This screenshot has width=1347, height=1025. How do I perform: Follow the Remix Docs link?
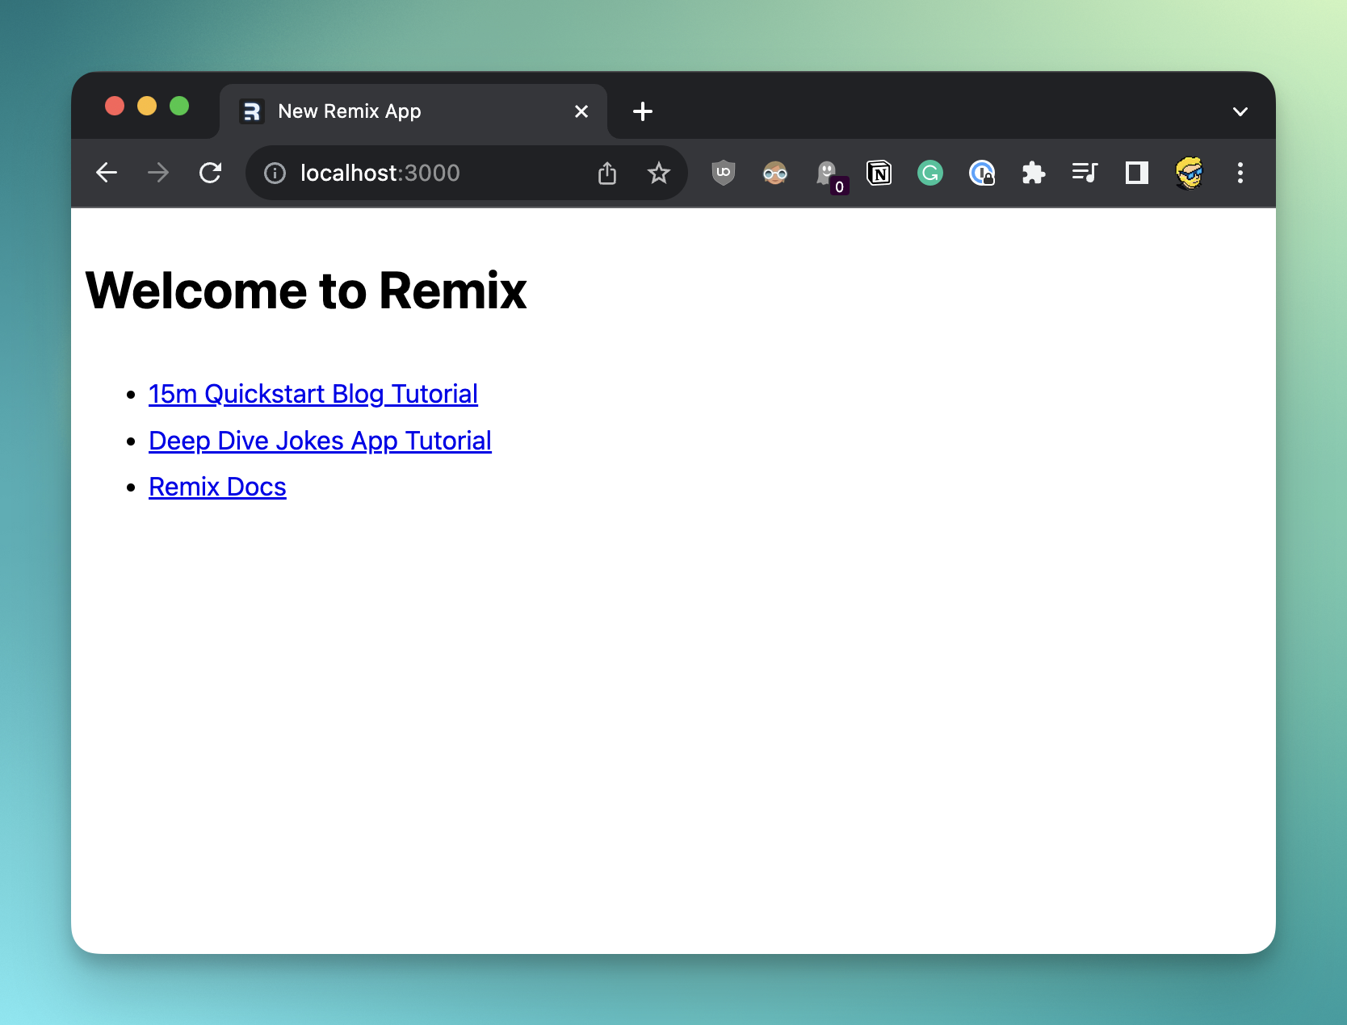(x=217, y=487)
